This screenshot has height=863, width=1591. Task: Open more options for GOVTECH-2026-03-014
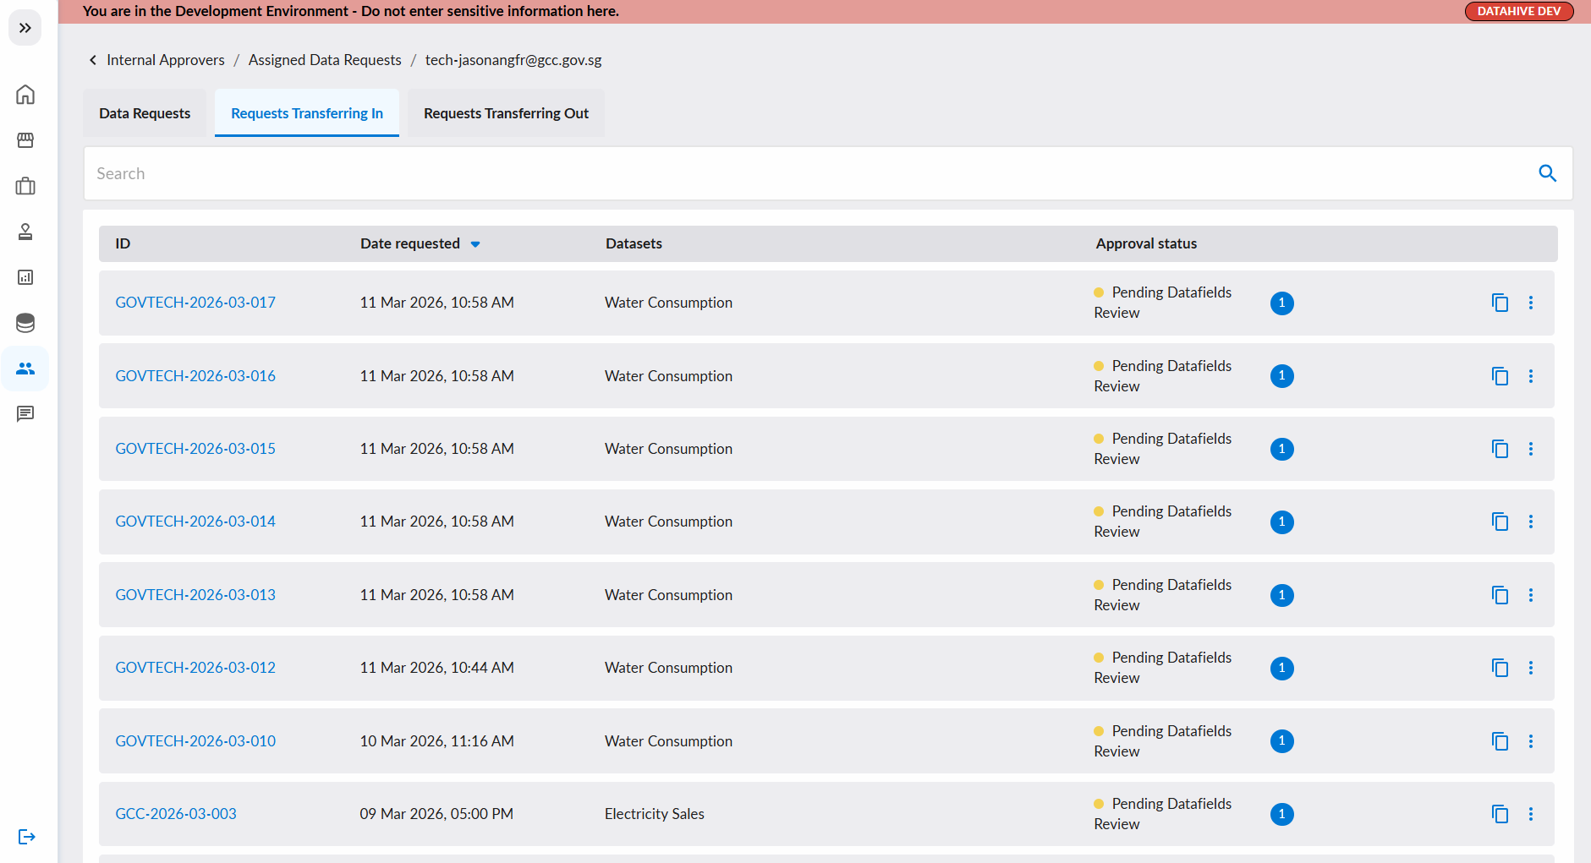(x=1530, y=522)
